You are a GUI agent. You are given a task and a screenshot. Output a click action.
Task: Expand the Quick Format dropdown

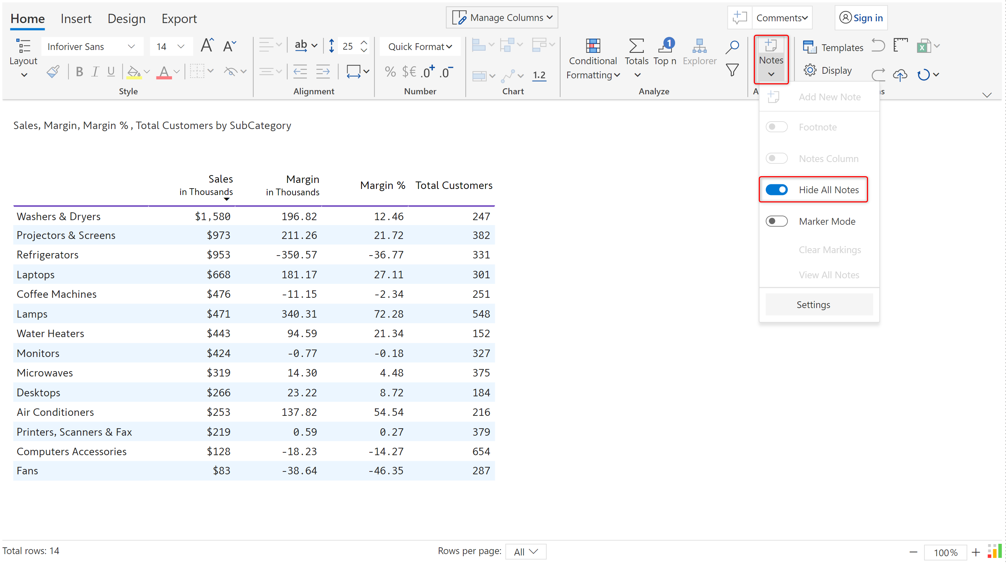[x=420, y=46]
